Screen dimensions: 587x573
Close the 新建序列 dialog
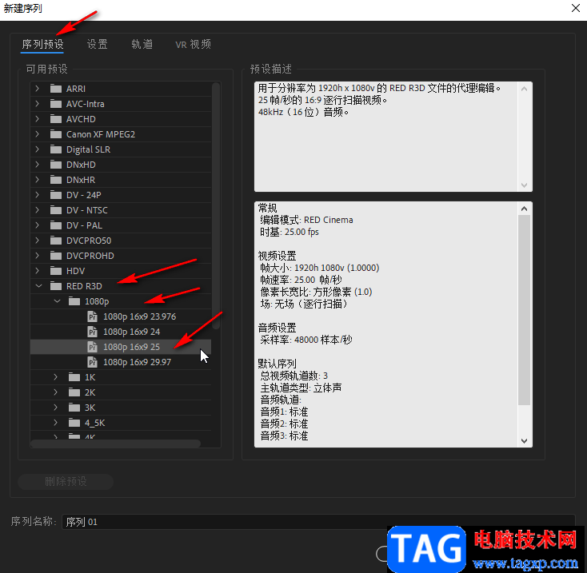pyautogui.click(x=576, y=8)
